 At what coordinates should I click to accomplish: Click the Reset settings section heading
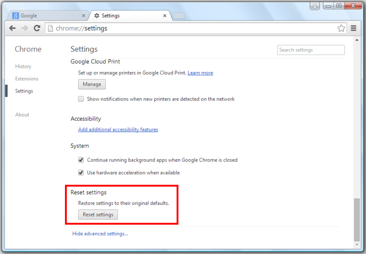[88, 192]
